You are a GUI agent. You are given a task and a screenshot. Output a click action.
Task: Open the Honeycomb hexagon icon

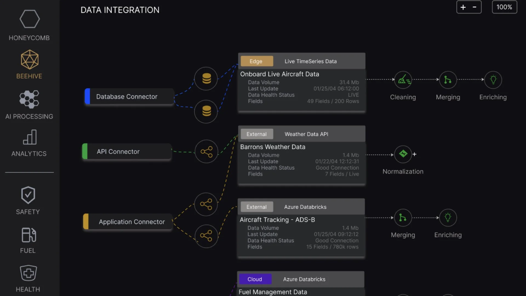[x=30, y=19]
